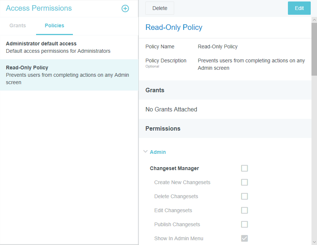Click the Read-Only Policy heading
Viewport: 317px width, 245px height.
174,27
